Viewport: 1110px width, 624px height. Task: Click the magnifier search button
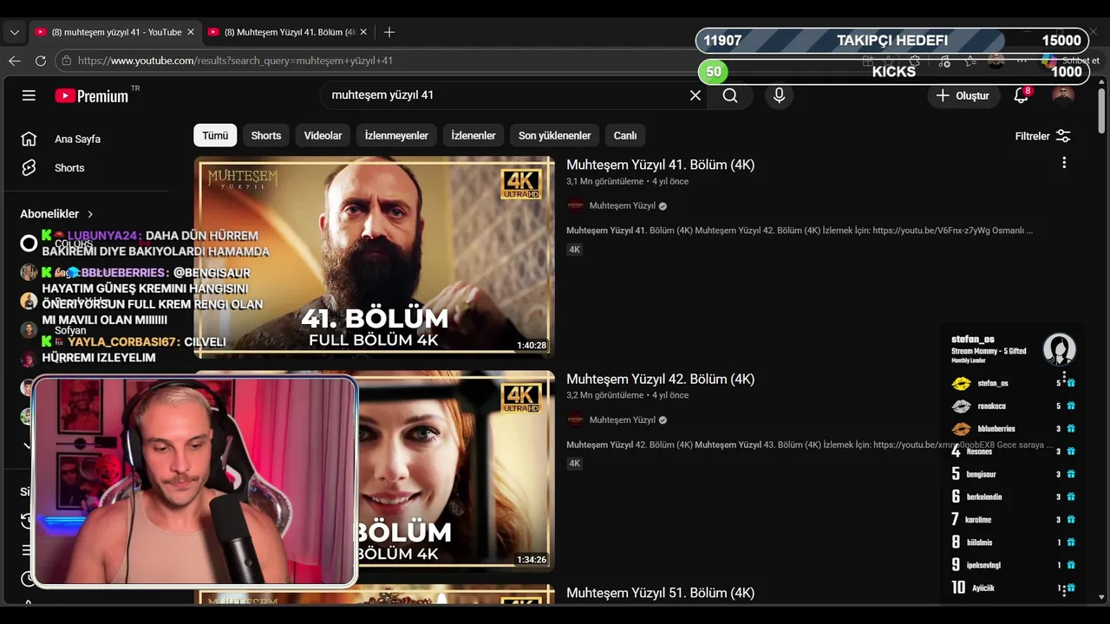(730, 95)
